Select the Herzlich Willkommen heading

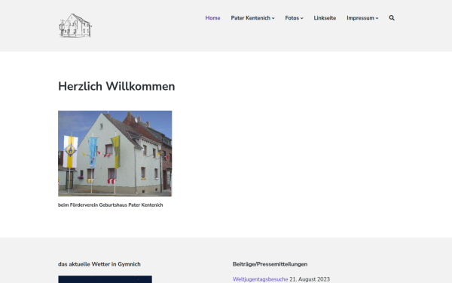click(117, 86)
